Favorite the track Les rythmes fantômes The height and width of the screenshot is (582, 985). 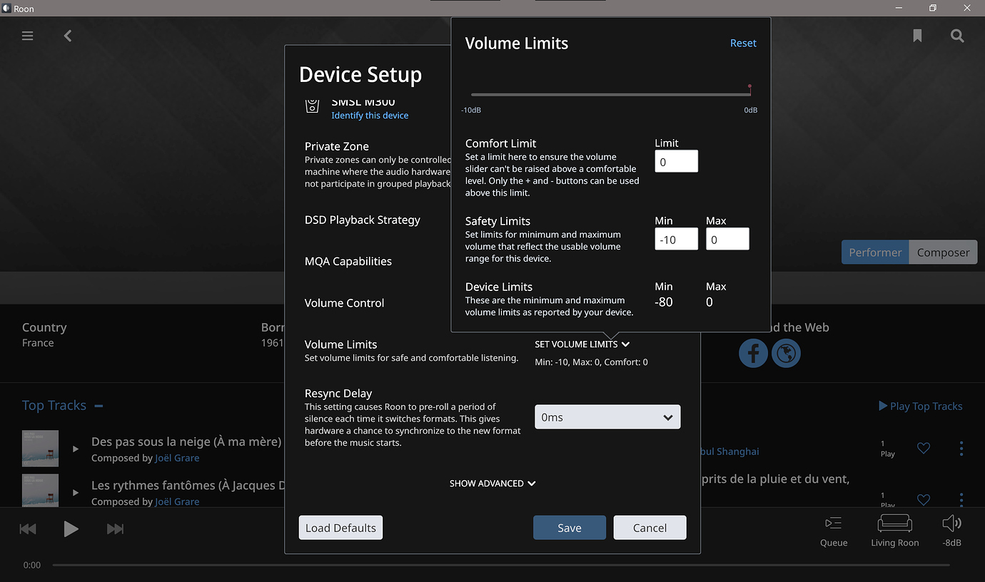click(923, 499)
